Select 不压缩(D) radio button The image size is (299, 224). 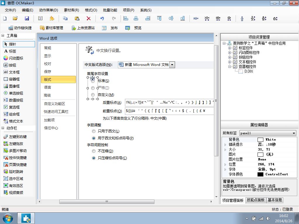(x=94, y=151)
